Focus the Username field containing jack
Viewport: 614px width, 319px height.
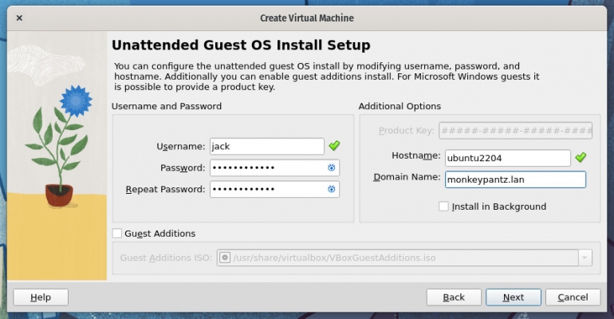point(267,147)
